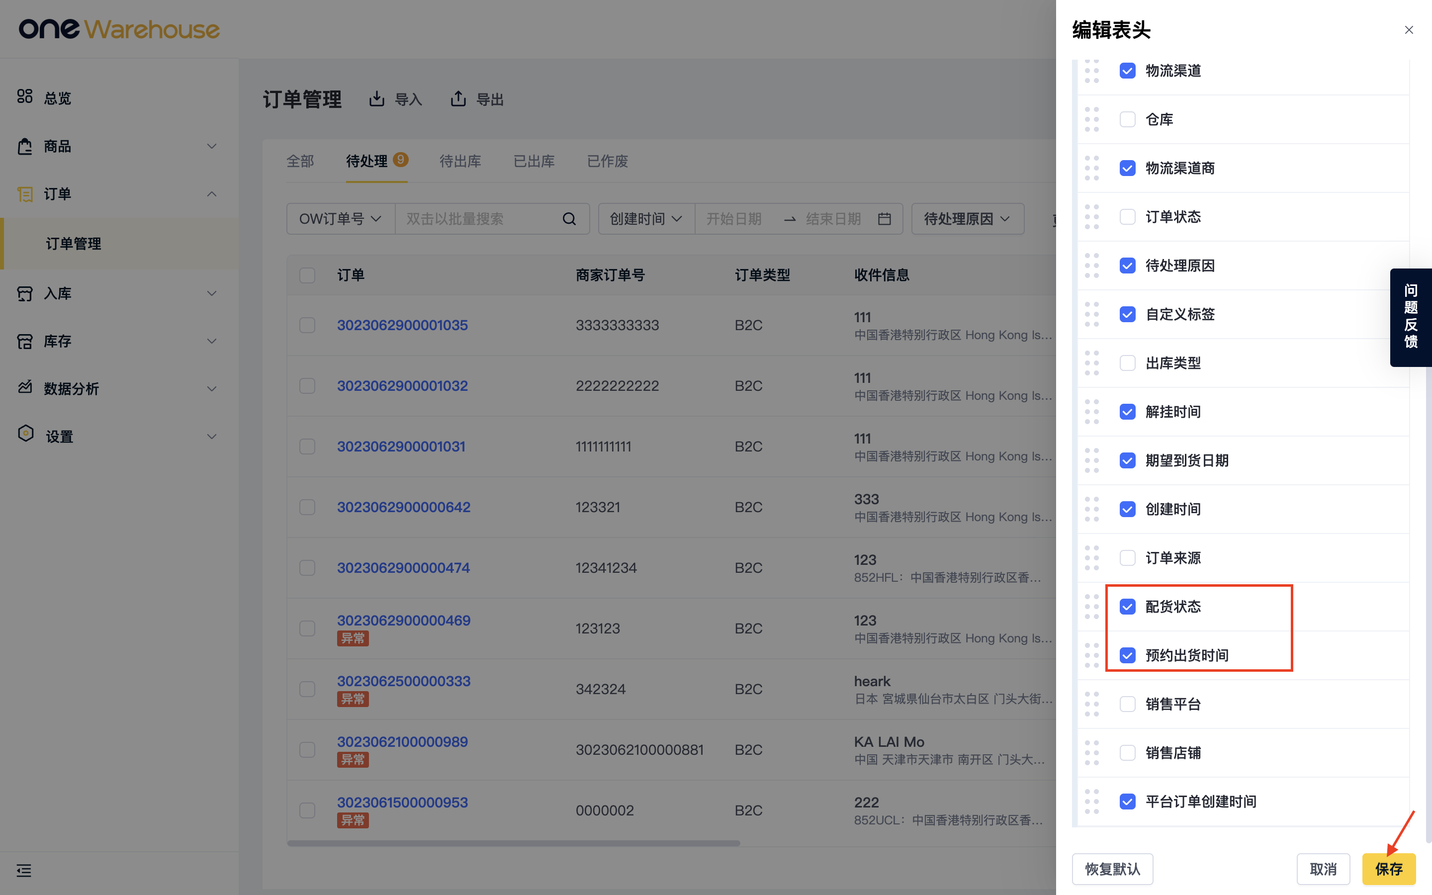
Task: Collapse the 订单 sidebar menu chevron
Action: pos(211,194)
